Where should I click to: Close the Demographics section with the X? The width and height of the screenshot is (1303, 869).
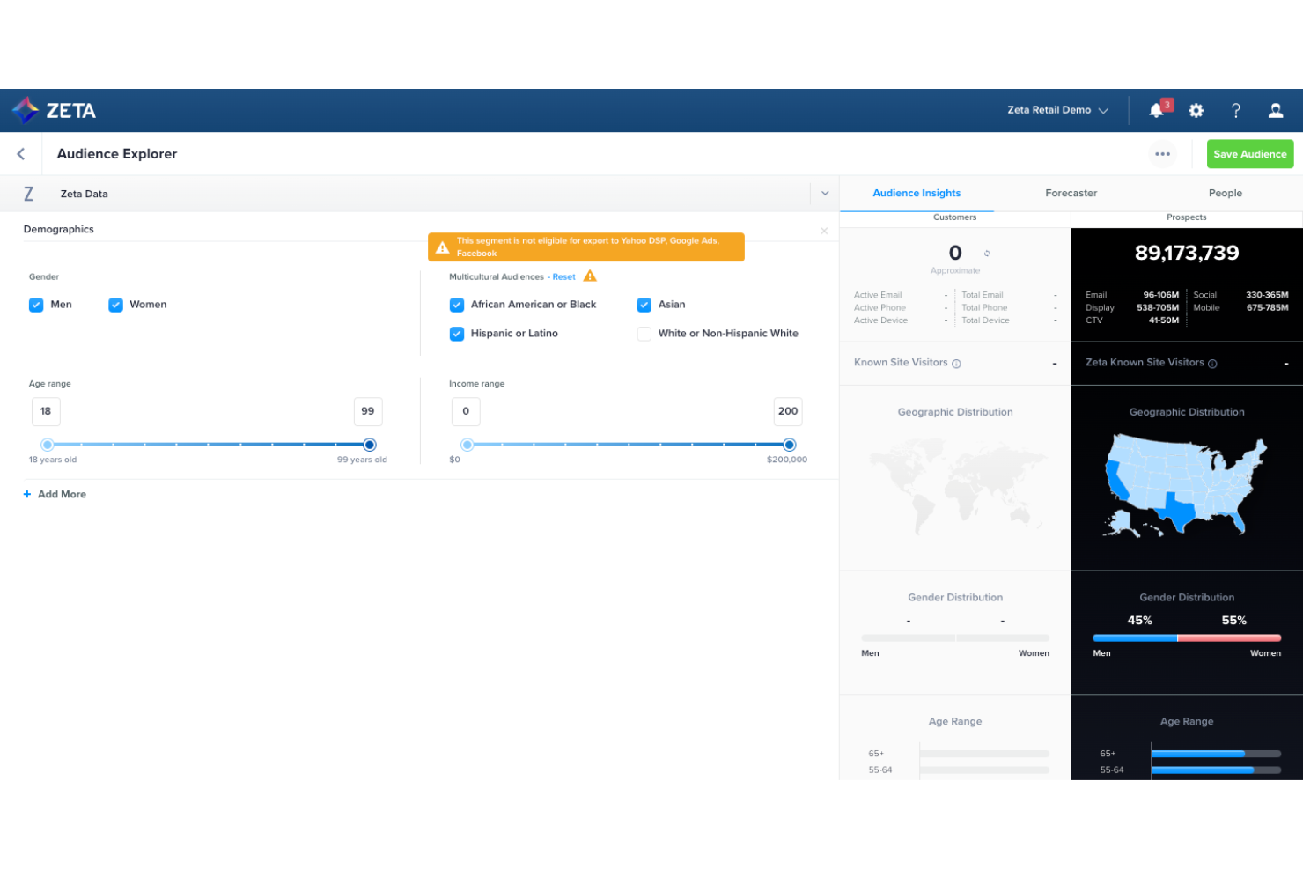pyautogui.click(x=824, y=231)
